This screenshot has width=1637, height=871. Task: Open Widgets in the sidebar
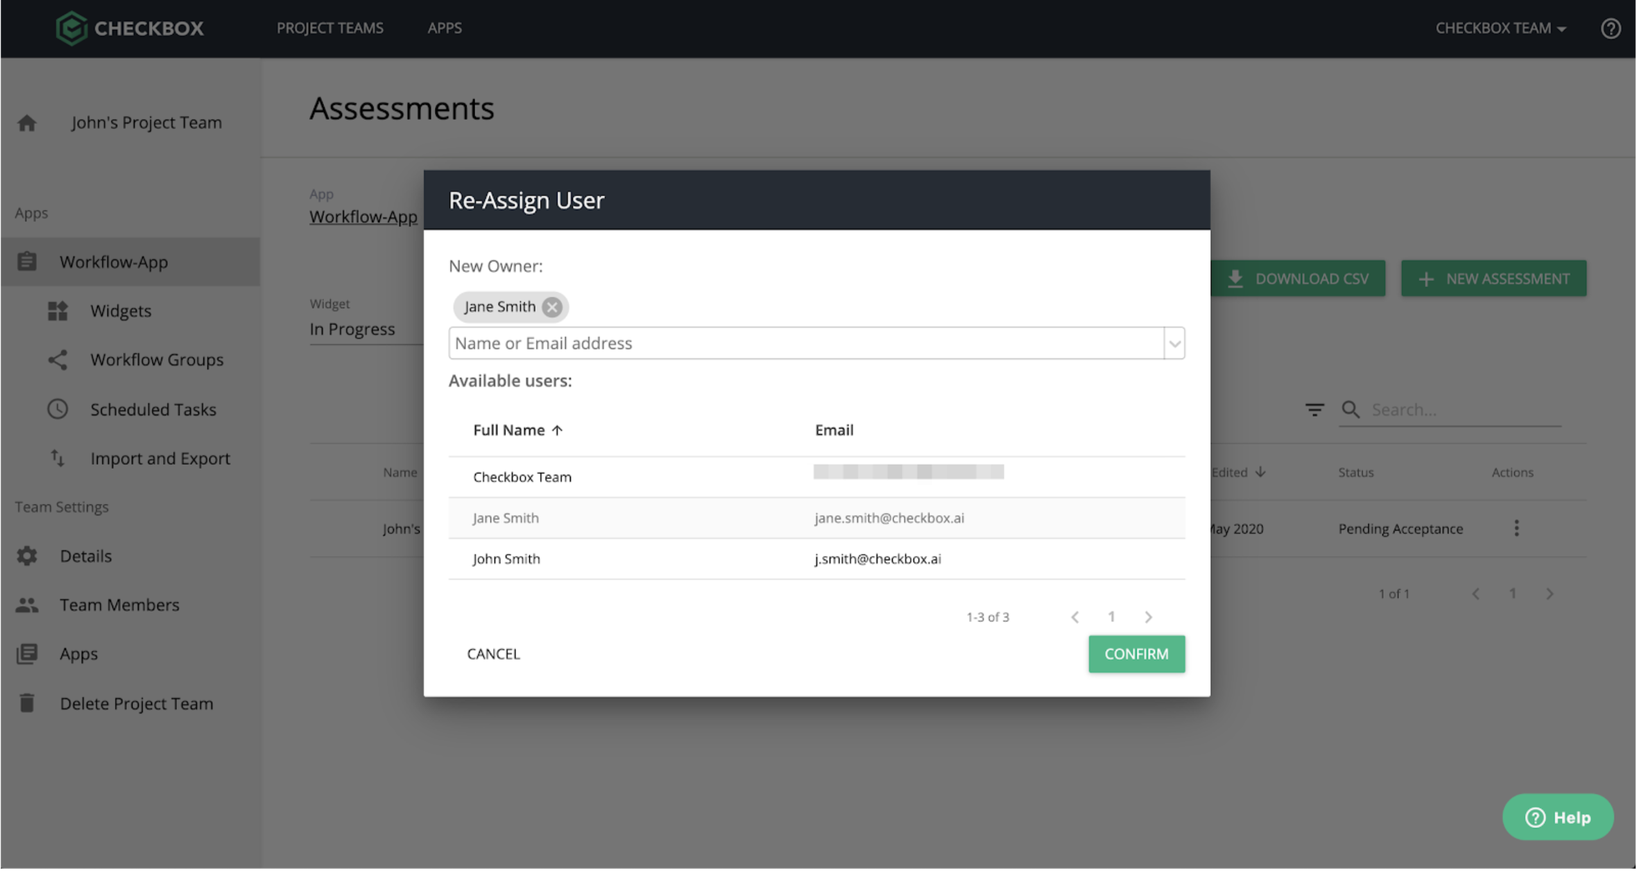[121, 311]
